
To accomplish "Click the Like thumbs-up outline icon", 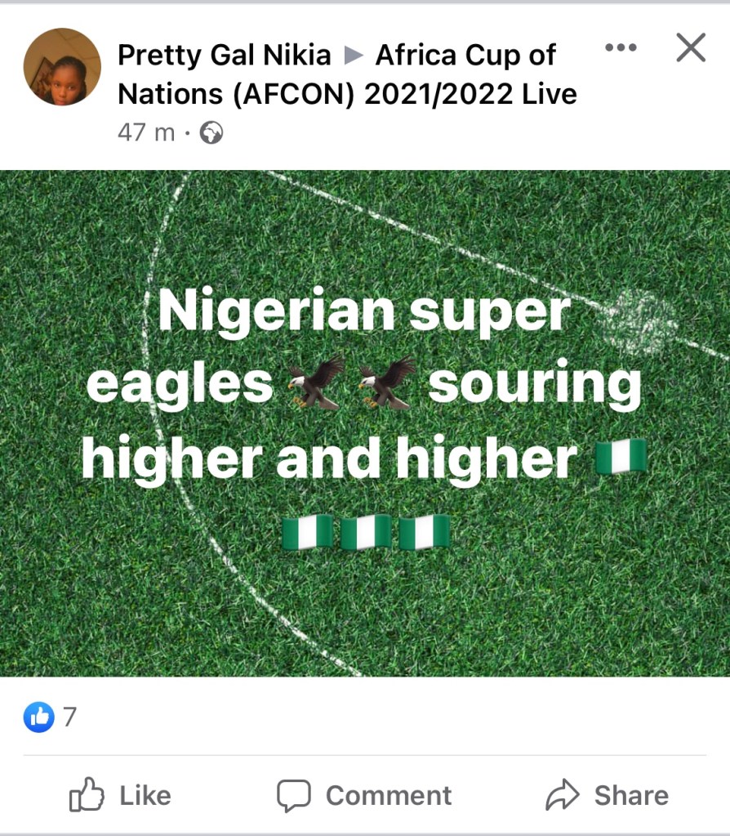I will (x=87, y=794).
